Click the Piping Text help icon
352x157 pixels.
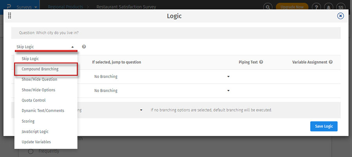(x=261, y=62)
